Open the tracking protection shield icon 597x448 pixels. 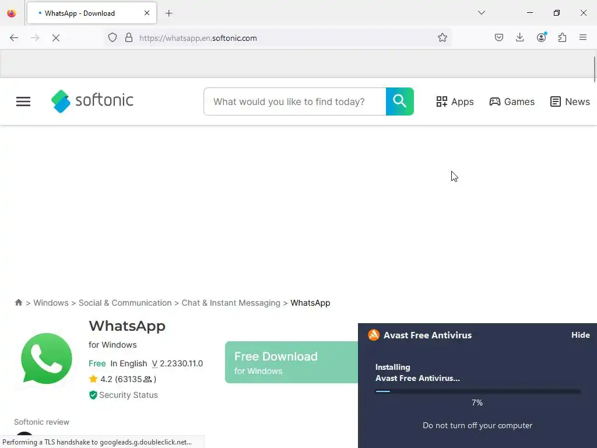[x=113, y=38]
